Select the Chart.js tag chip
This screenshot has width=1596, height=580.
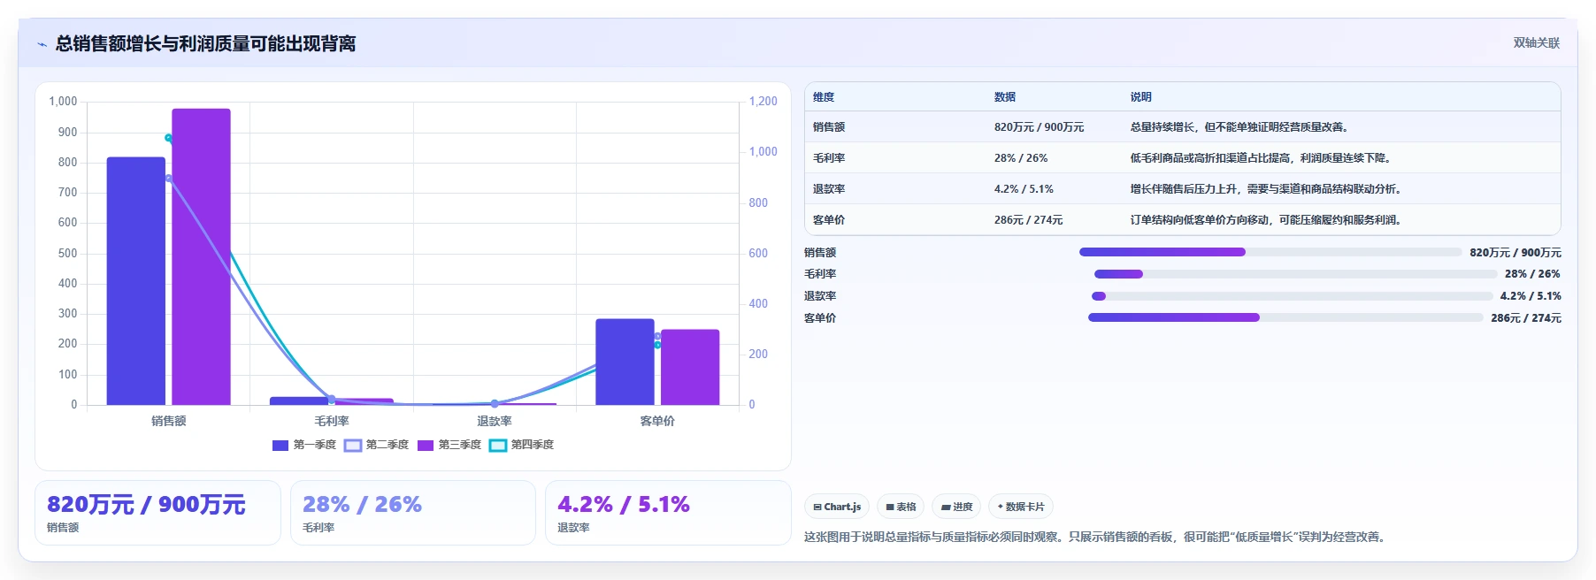click(837, 507)
